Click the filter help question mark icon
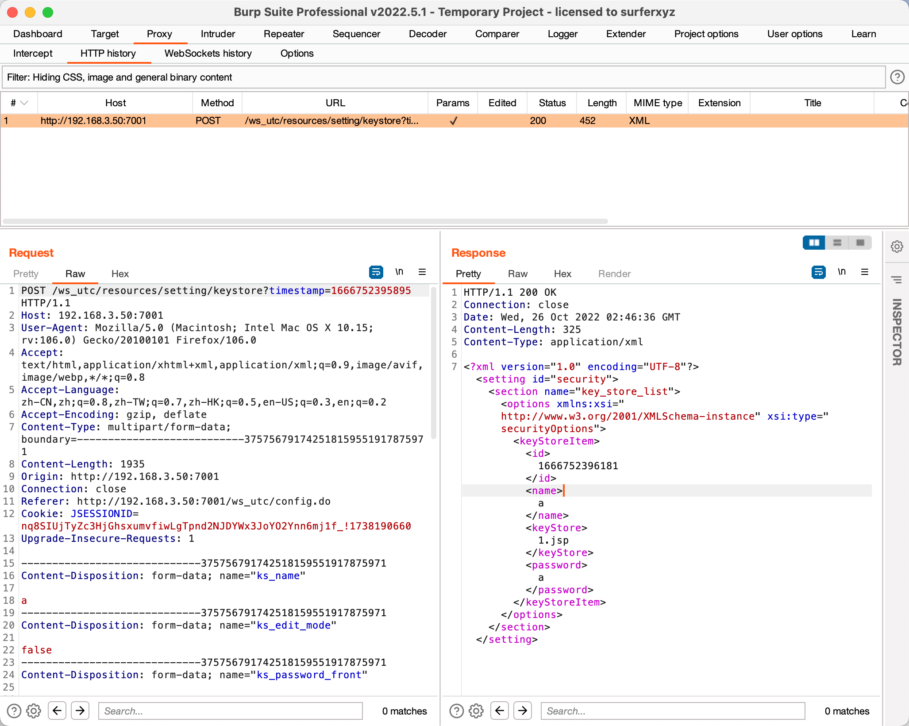The height and width of the screenshot is (726, 909). [x=897, y=77]
